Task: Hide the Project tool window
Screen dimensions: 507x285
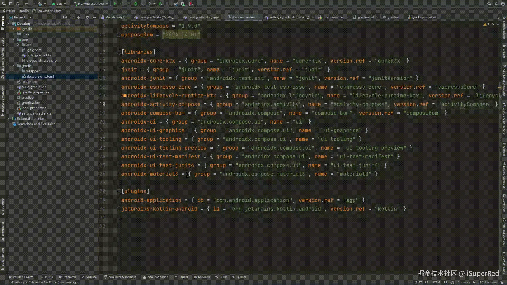Action: point(94,17)
